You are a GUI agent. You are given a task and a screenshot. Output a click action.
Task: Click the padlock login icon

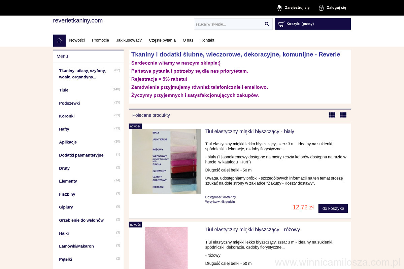pyautogui.click(x=321, y=8)
